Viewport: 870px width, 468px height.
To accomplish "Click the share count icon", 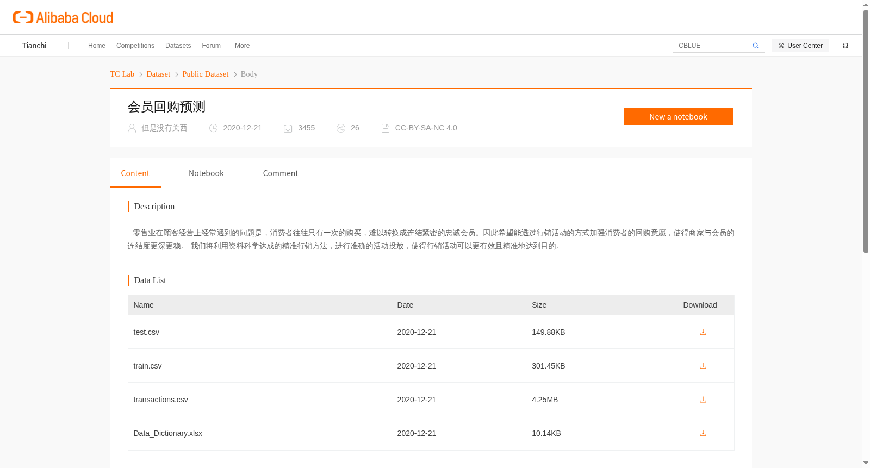I will (x=341, y=128).
